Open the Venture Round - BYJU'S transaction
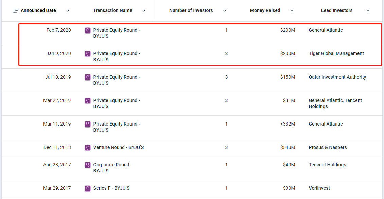384x199 pixels. tap(119, 147)
